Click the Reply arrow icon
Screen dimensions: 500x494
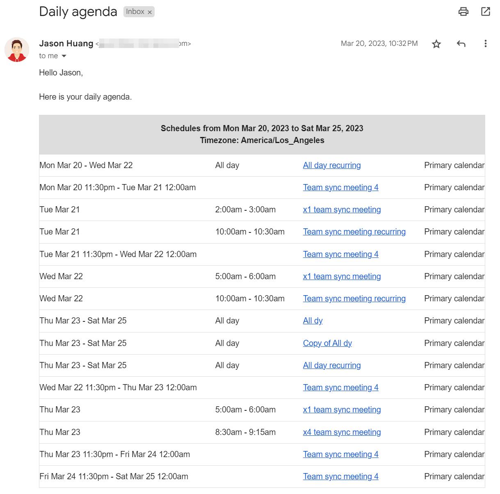coord(461,43)
